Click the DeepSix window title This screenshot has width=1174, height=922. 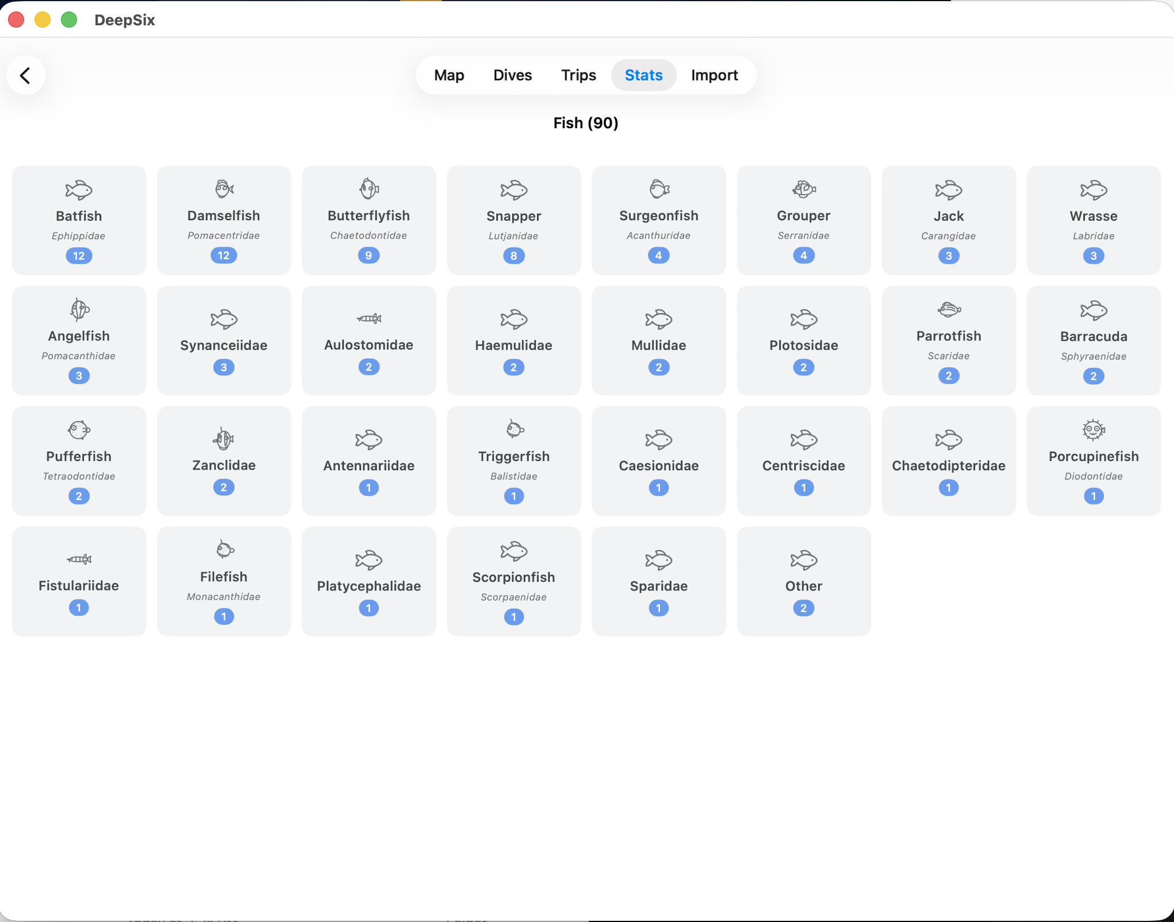[125, 20]
